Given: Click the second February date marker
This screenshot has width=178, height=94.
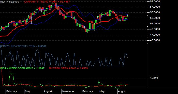Looking at the screenshot, I should (87, 91).
